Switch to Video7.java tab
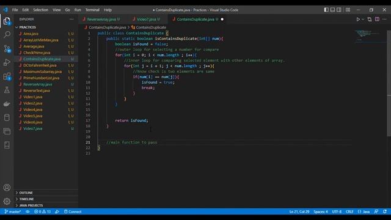This screenshot has height=220, width=391. click(147, 19)
